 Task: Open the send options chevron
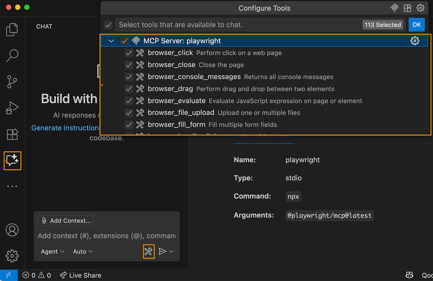pyautogui.click(x=171, y=251)
